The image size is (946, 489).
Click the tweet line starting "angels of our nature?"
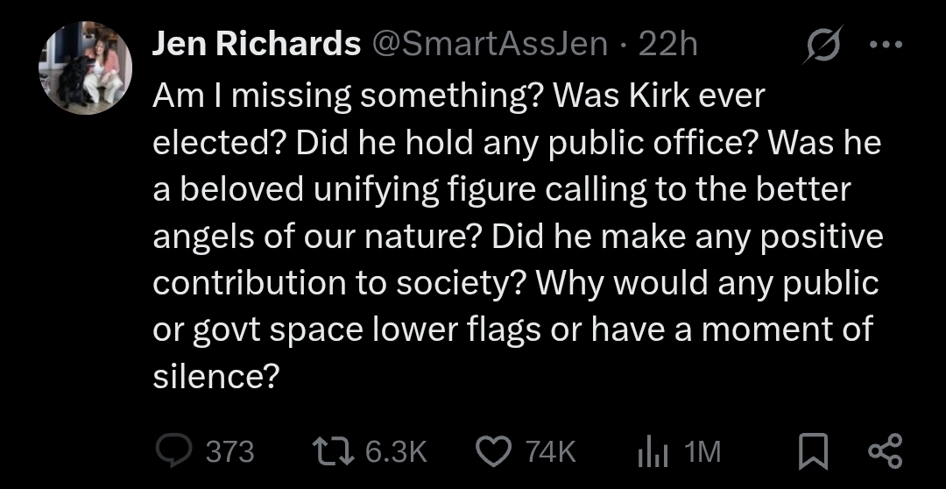click(518, 237)
